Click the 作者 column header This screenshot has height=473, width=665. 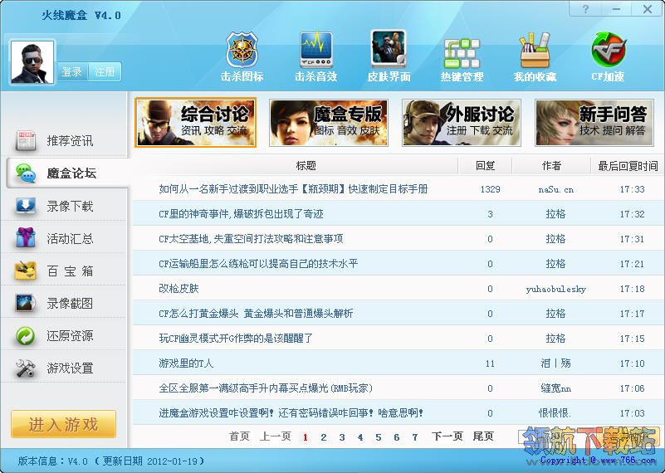point(551,166)
